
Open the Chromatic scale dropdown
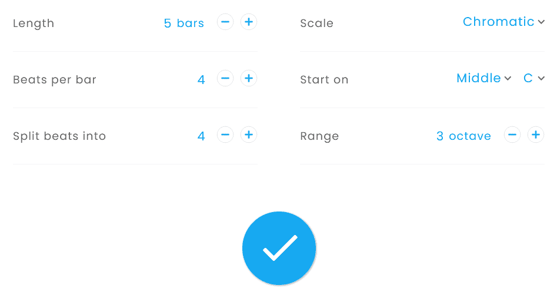coord(503,22)
